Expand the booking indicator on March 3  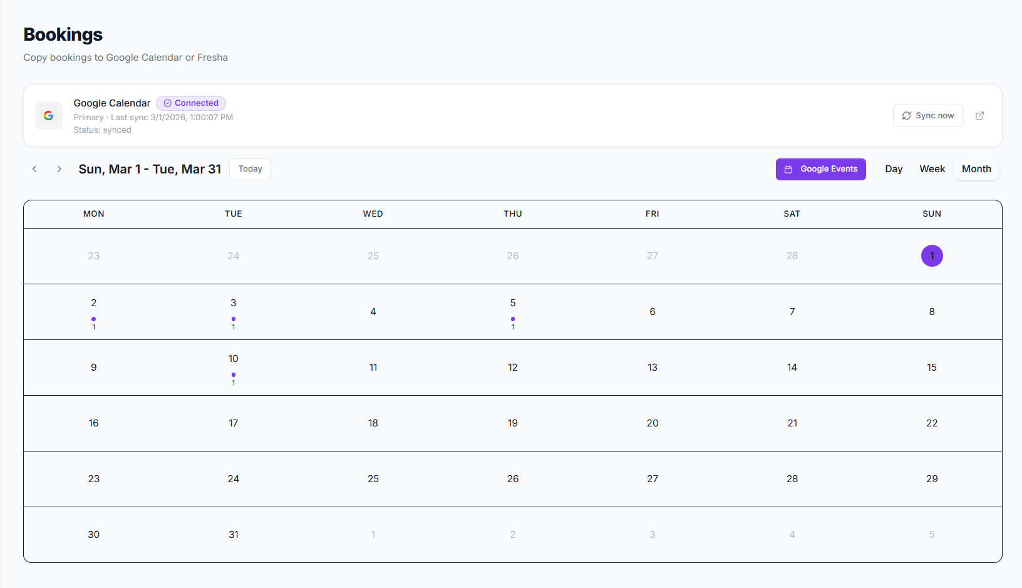233,319
